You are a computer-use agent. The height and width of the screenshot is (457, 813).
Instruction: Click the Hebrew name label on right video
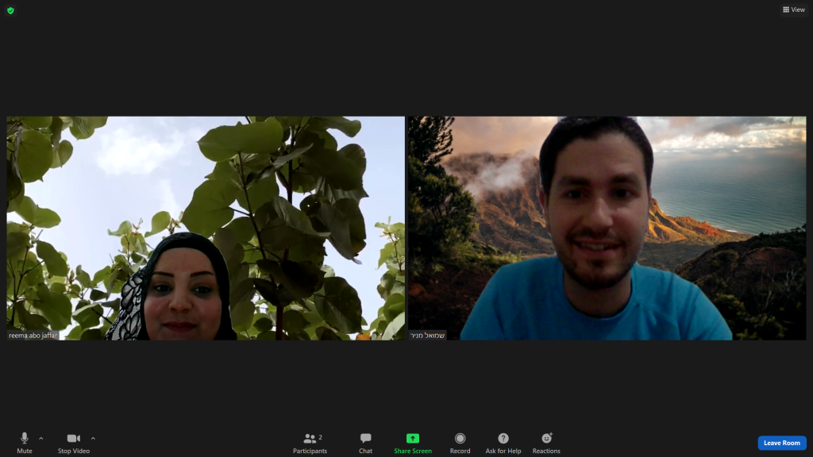tap(428, 336)
